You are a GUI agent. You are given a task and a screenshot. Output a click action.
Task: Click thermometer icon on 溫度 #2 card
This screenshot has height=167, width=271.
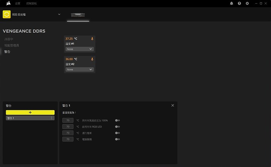92,59
